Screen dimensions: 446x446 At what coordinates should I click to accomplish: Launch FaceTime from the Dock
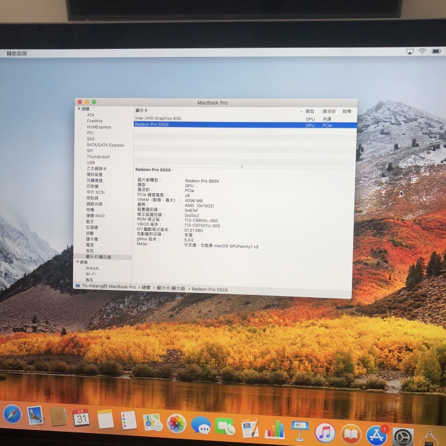[x=225, y=427]
